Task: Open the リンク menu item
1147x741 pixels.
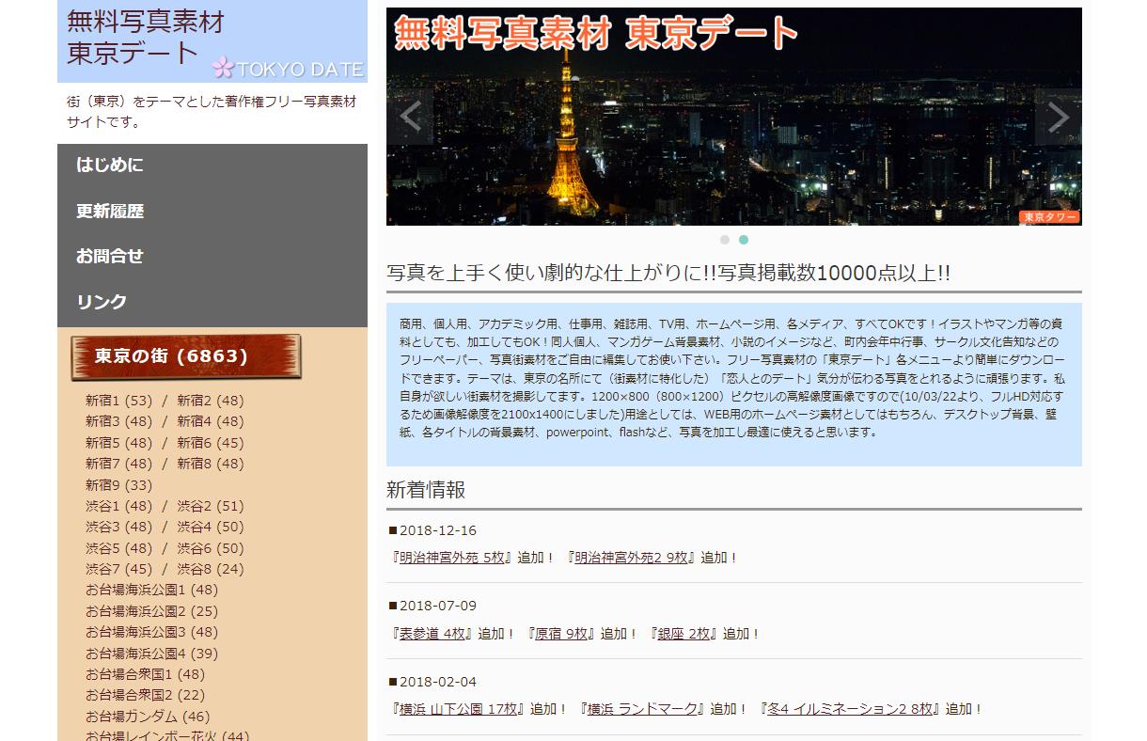Action: (x=102, y=302)
